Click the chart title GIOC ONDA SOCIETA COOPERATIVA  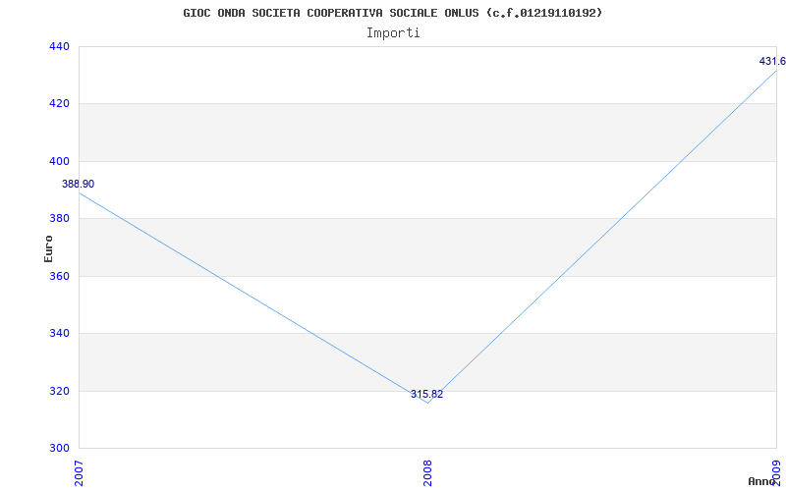click(392, 13)
